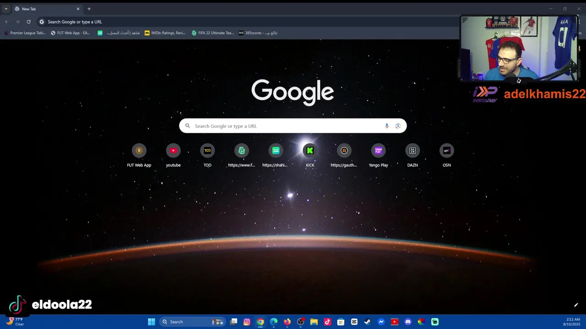Close the New Tab tab
Screen dimensions: 586x329
pyautogui.click(x=78, y=9)
